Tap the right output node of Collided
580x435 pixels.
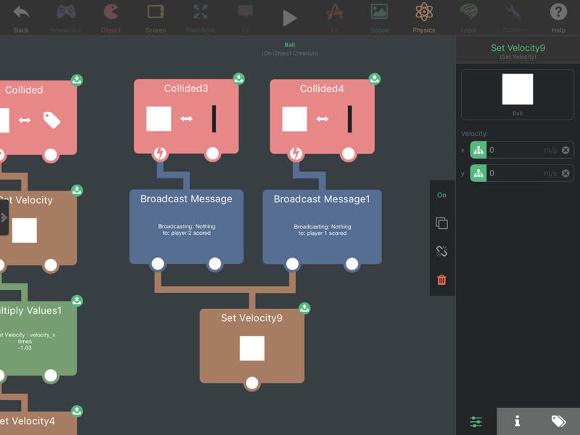click(x=51, y=154)
